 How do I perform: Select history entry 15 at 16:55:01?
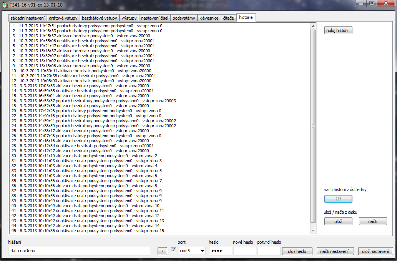tap(80, 96)
